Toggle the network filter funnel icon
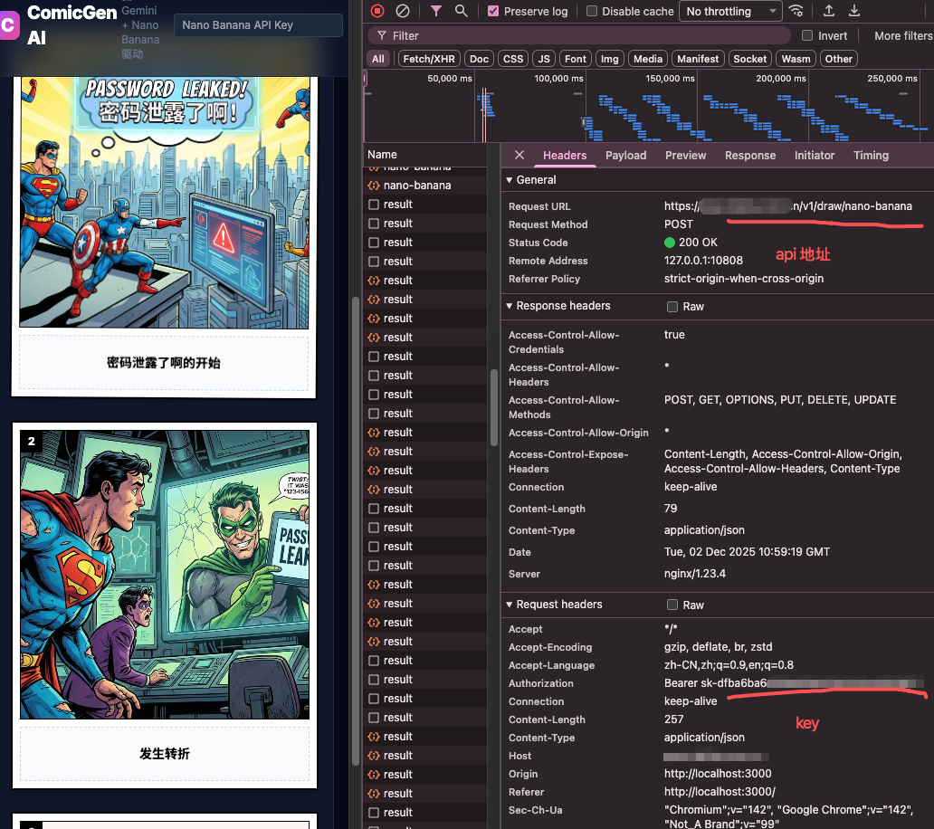The width and height of the screenshot is (934, 829). pyautogui.click(x=436, y=11)
